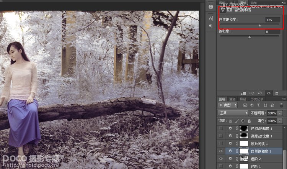Switch to the 历史记录 tab
The width and height of the screenshot is (287, 169).
coord(256,99)
